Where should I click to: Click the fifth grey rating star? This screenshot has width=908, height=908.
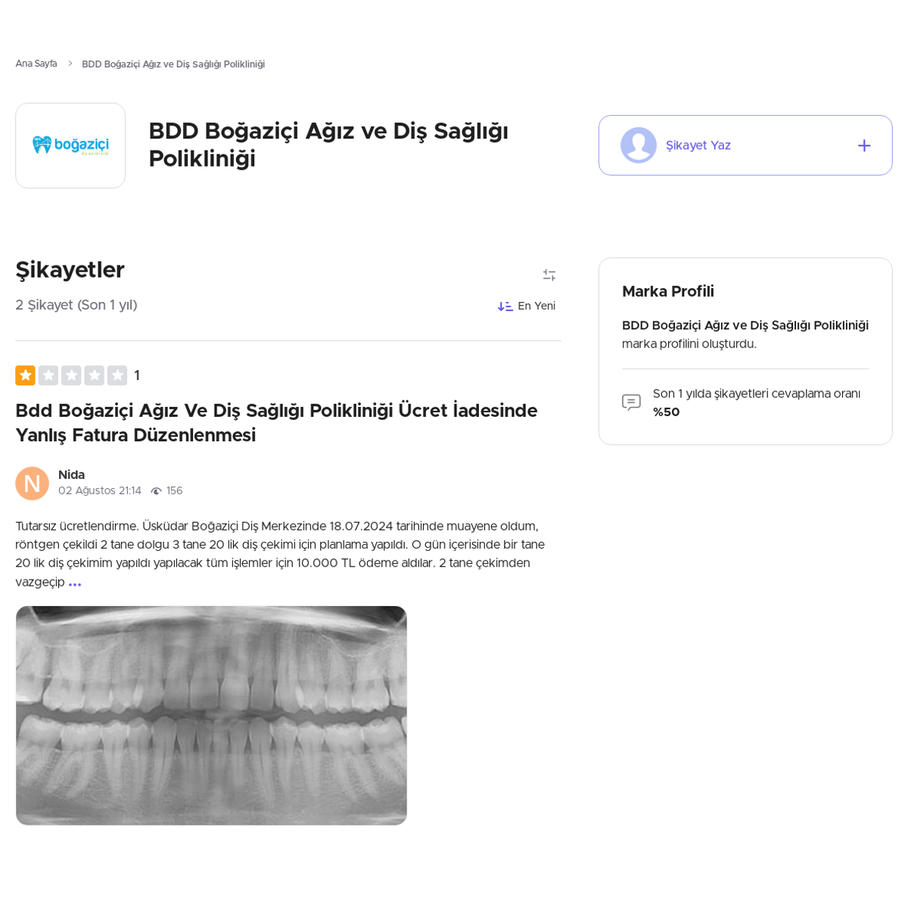(x=117, y=375)
